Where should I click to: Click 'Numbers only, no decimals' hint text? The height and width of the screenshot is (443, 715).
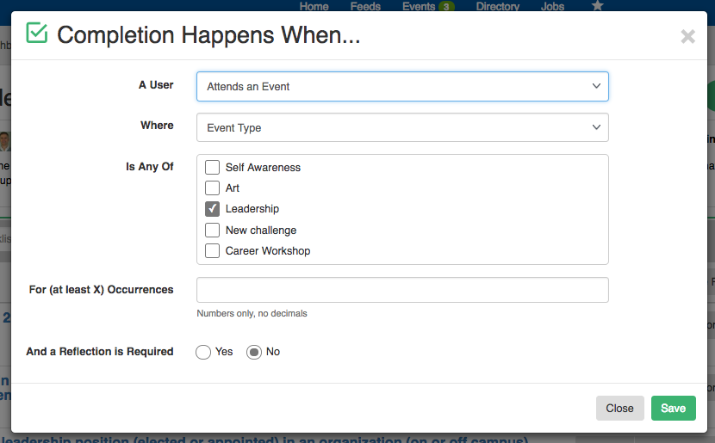tap(252, 313)
